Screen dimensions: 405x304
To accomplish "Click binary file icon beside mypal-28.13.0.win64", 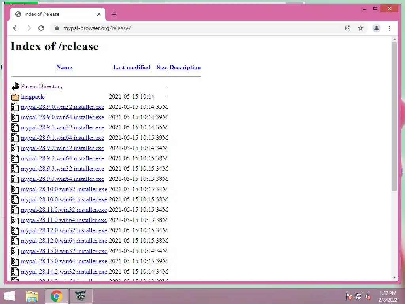I will pos(15,261).
